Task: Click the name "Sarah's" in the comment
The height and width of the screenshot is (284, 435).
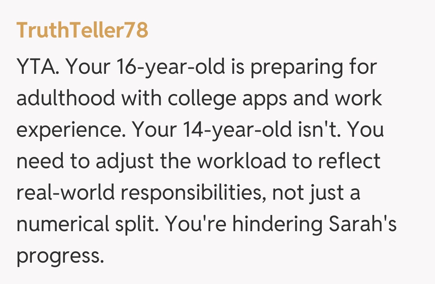Action: pos(362,224)
